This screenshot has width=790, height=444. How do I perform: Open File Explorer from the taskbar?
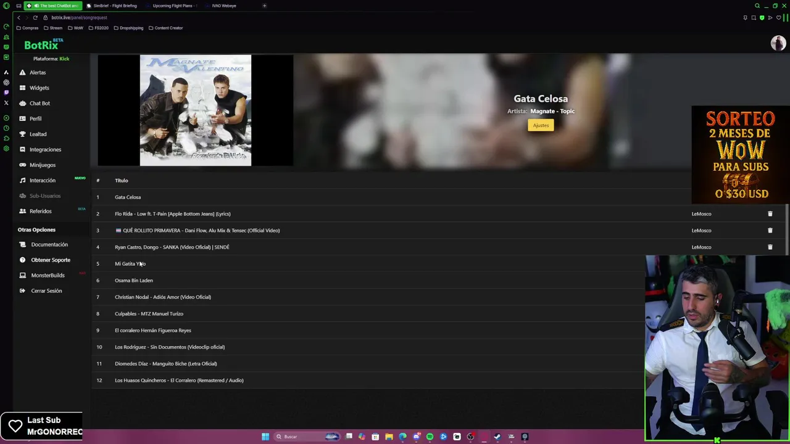click(389, 437)
